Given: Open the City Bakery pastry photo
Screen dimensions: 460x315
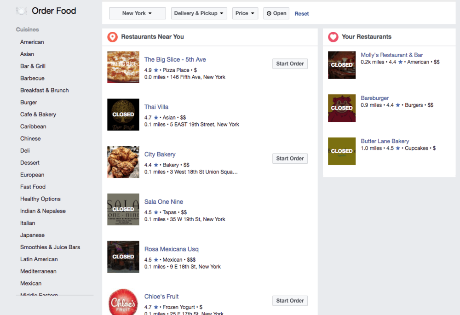Looking at the screenshot, I should click(x=123, y=162).
